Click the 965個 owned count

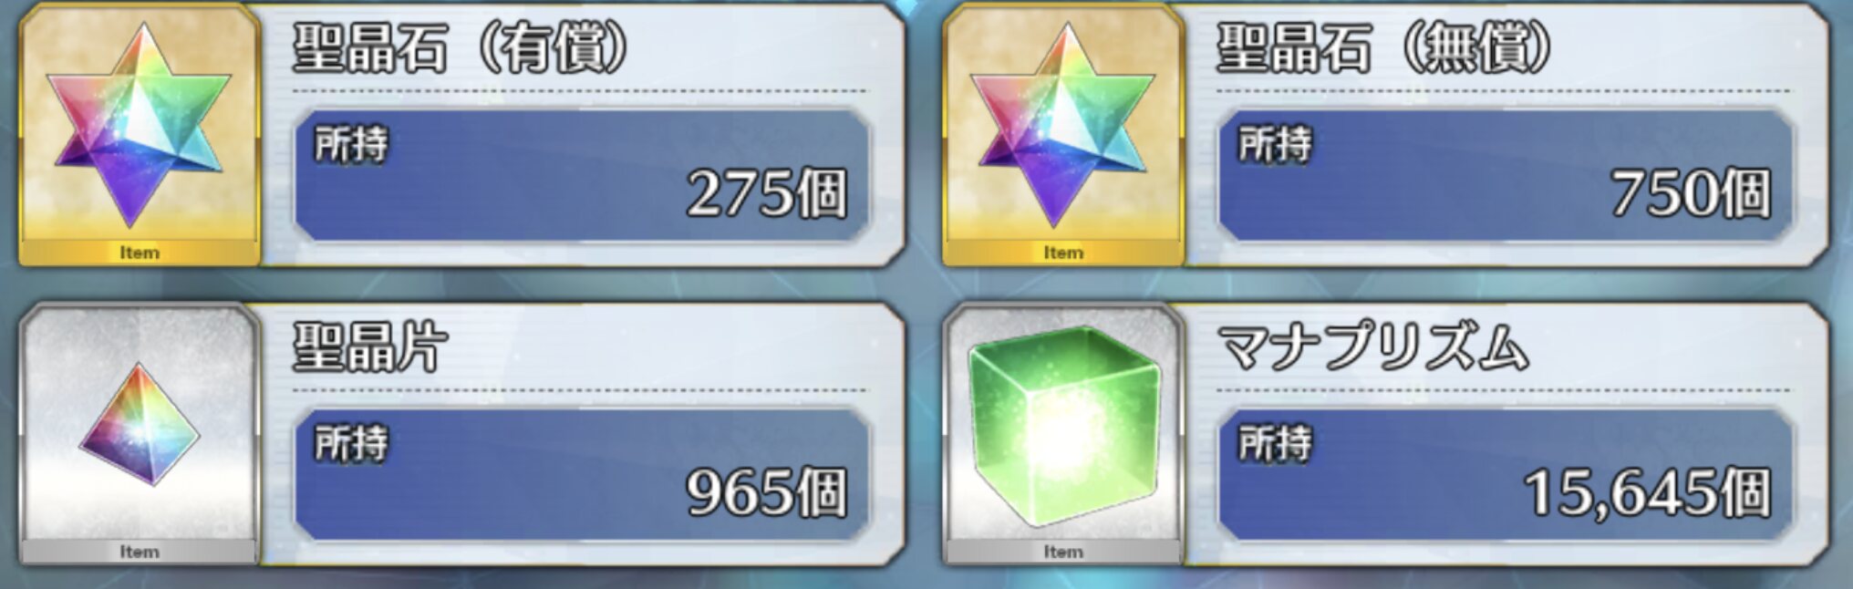[767, 492]
